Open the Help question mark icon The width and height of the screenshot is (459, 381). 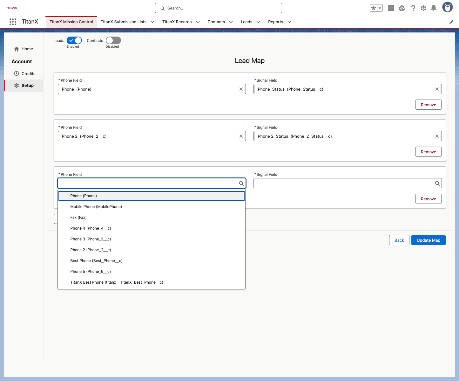[x=413, y=8]
